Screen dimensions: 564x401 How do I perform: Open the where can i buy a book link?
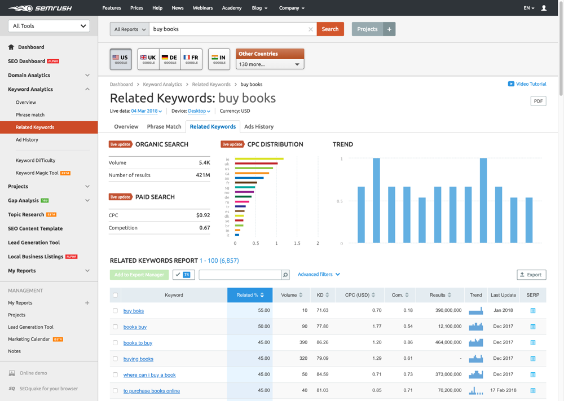pyautogui.click(x=149, y=374)
